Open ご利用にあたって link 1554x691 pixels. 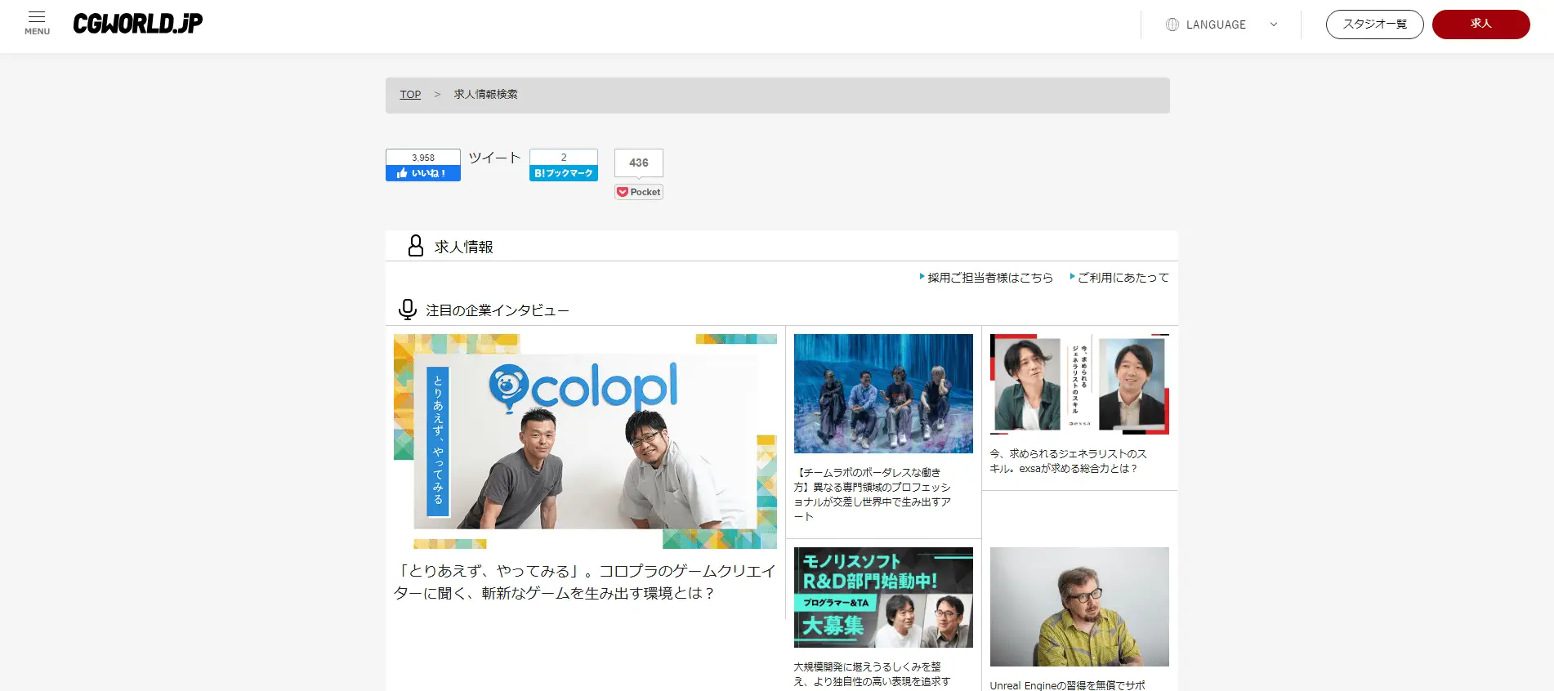pos(1123,278)
